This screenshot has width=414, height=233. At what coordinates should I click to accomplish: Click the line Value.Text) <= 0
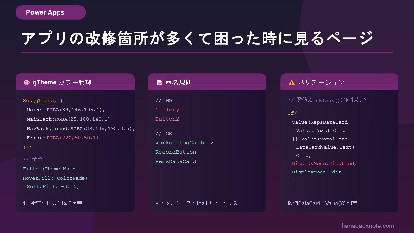(x=321, y=131)
